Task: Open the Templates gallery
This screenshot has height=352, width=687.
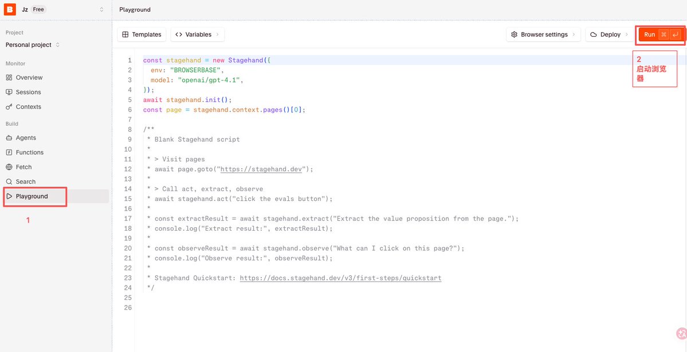Action: coord(142,34)
